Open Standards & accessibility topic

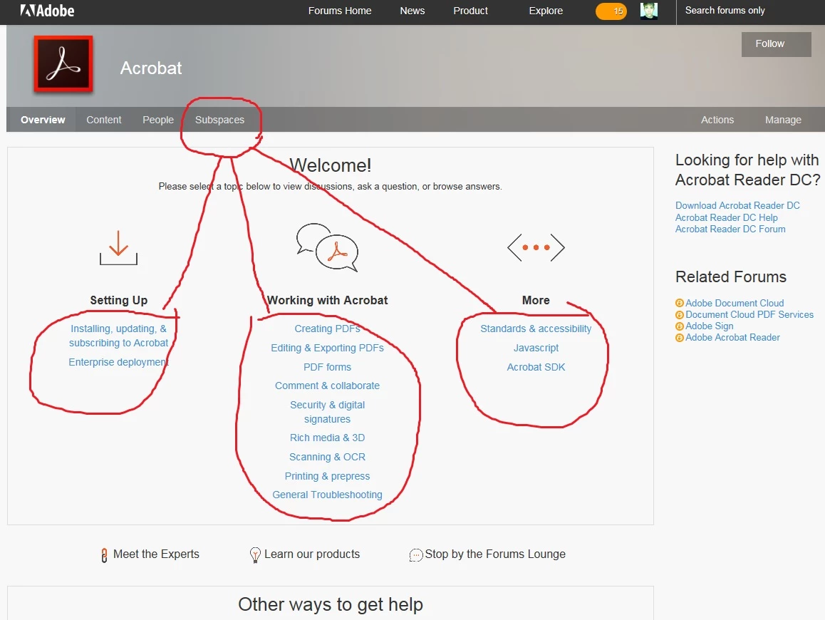(536, 329)
